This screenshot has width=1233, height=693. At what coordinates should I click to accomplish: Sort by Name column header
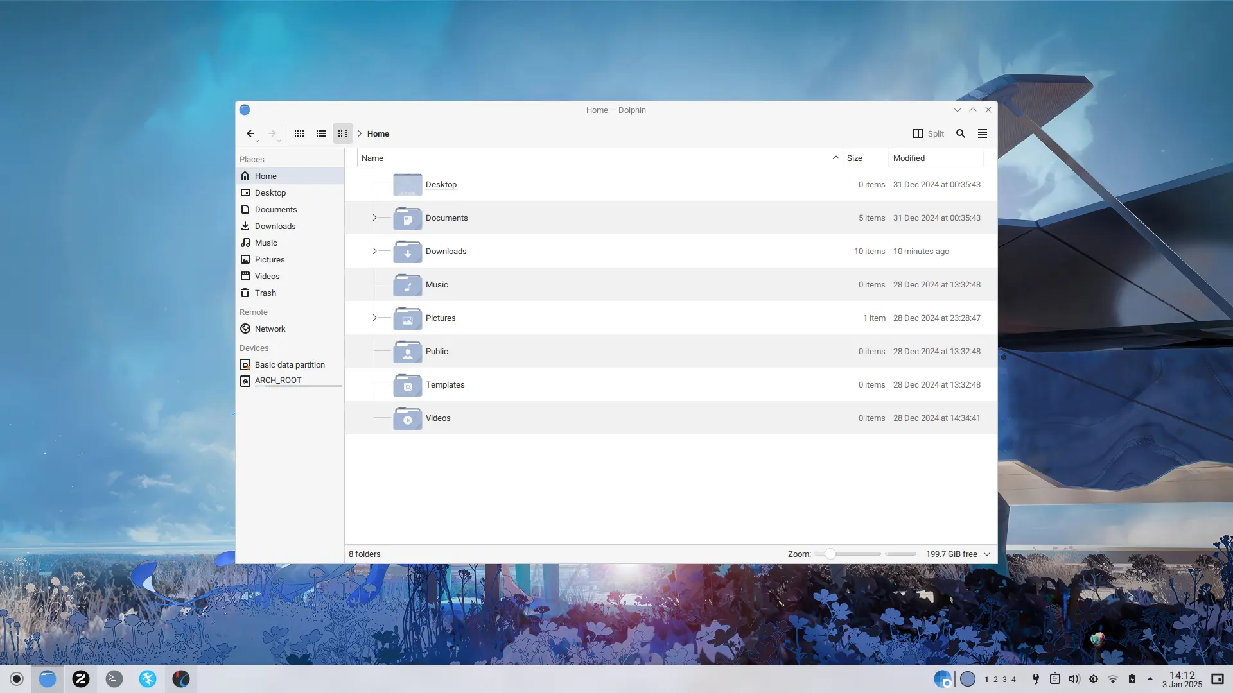tap(600, 158)
